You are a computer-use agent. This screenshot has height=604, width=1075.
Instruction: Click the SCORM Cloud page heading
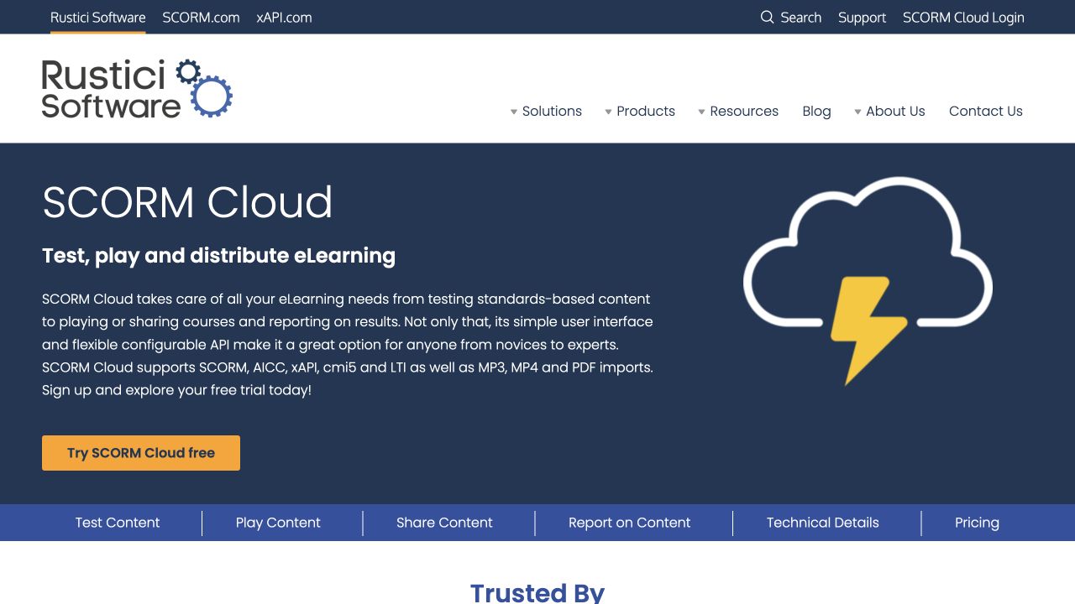187,202
